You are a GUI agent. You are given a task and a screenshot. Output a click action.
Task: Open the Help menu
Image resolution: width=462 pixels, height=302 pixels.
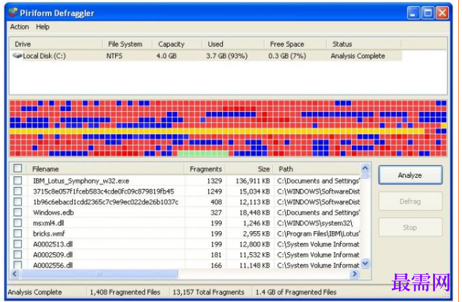pos(43,27)
